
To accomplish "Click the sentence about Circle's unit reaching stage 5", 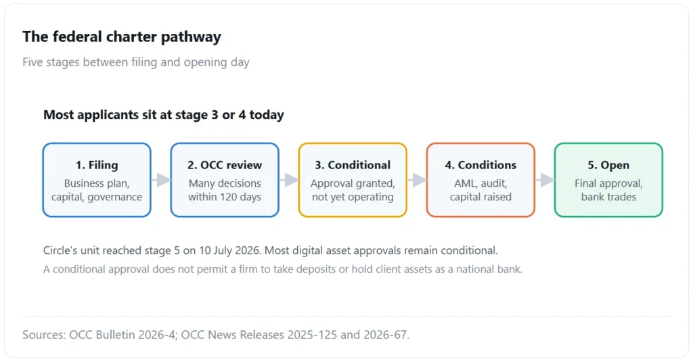I will tap(271, 250).
